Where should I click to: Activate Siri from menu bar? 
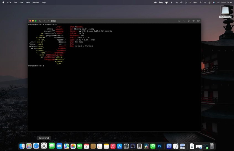click(214, 2)
